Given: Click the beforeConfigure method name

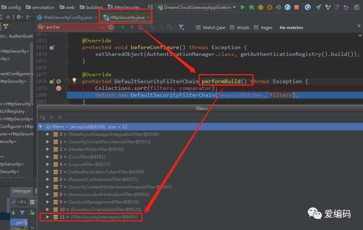Looking at the screenshot, I should click(x=155, y=47).
